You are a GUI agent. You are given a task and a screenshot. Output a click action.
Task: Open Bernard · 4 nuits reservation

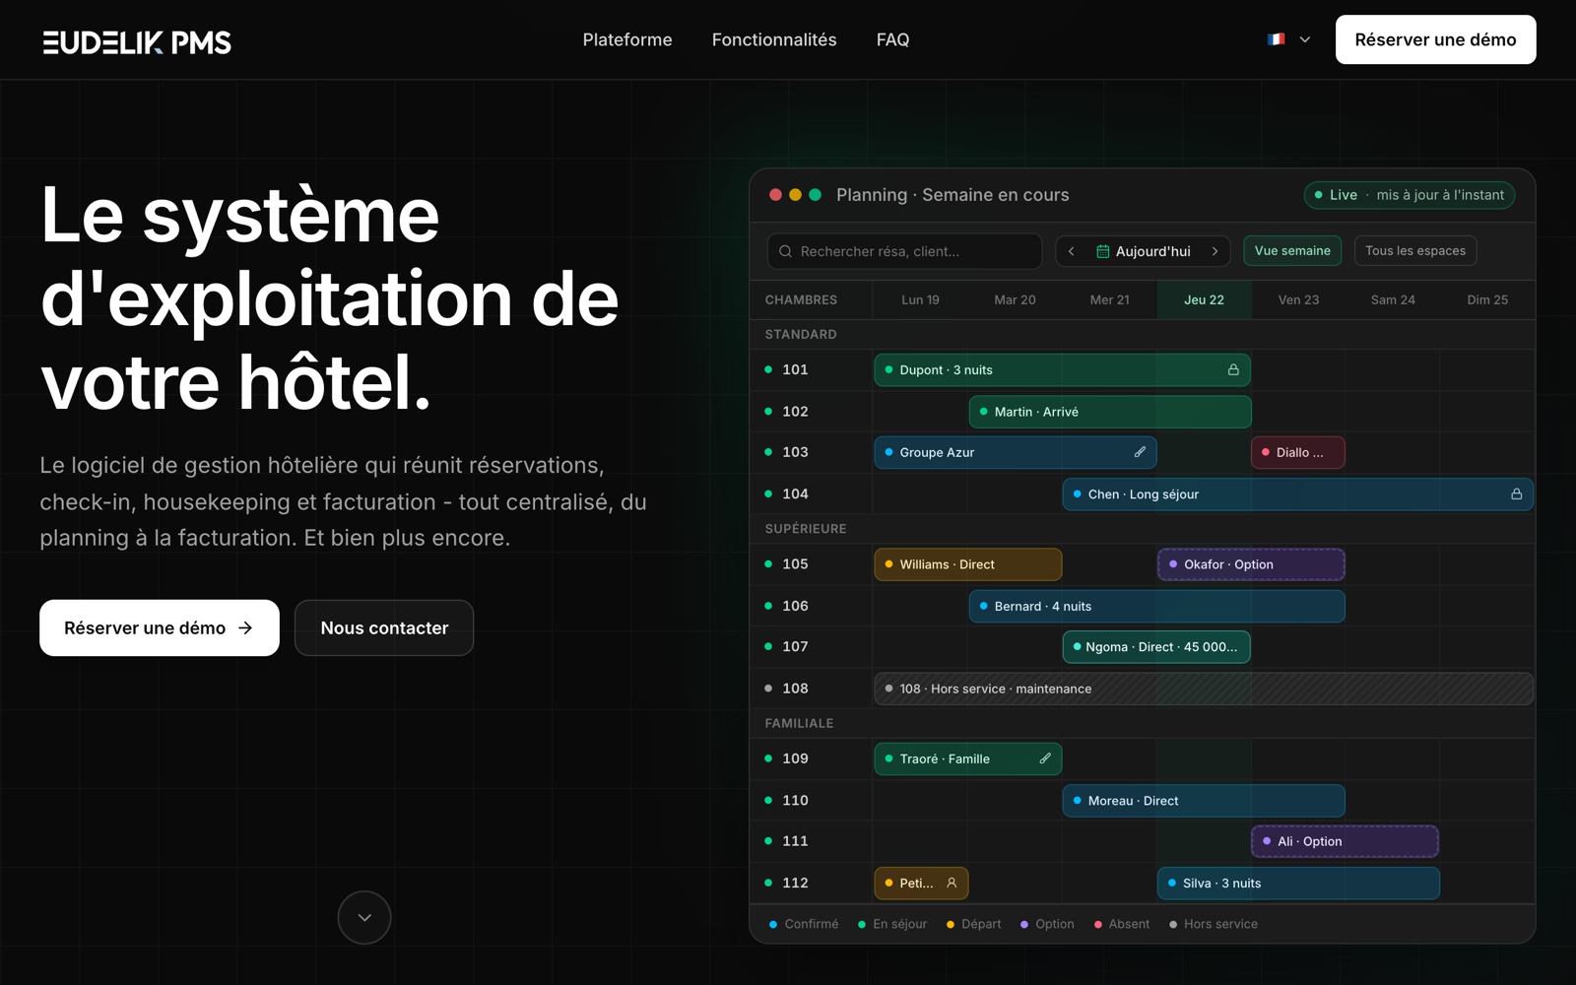[1157, 606]
